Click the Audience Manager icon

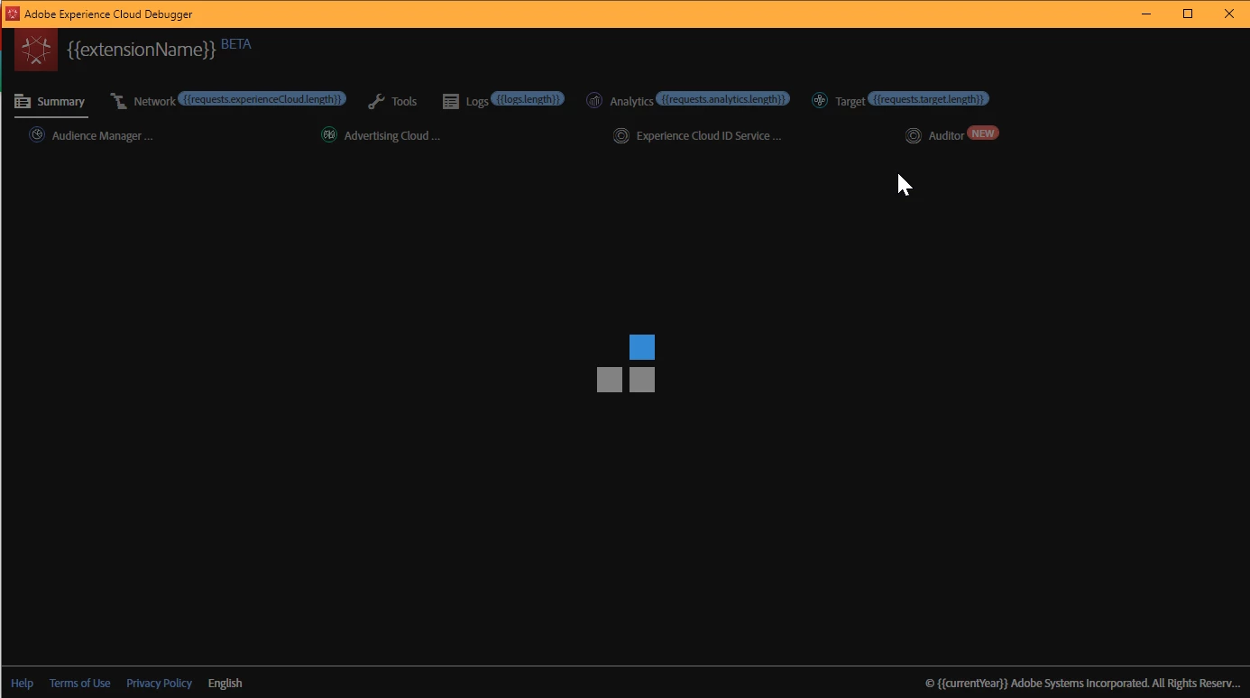click(x=37, y=135)
